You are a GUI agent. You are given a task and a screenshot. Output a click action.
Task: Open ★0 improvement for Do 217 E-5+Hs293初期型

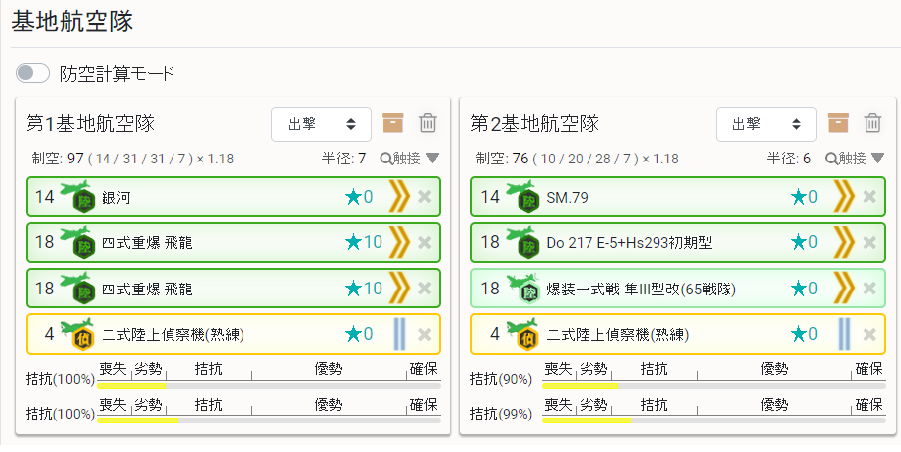coord(803,242)
